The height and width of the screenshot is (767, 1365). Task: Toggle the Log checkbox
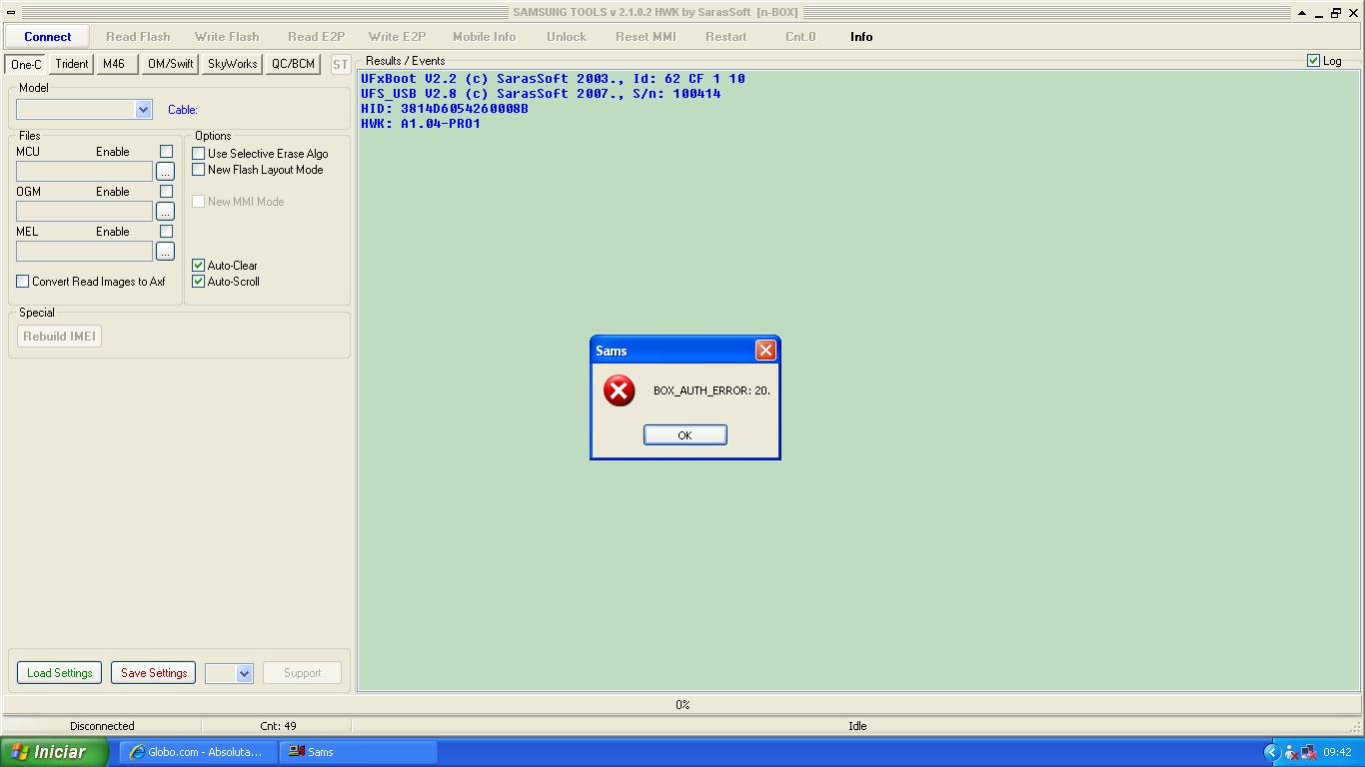tap(1313, 61)
